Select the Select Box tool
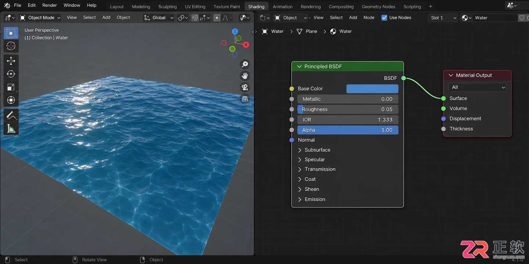The width and height of the screenshot is (529, 264). click(11, 33)
